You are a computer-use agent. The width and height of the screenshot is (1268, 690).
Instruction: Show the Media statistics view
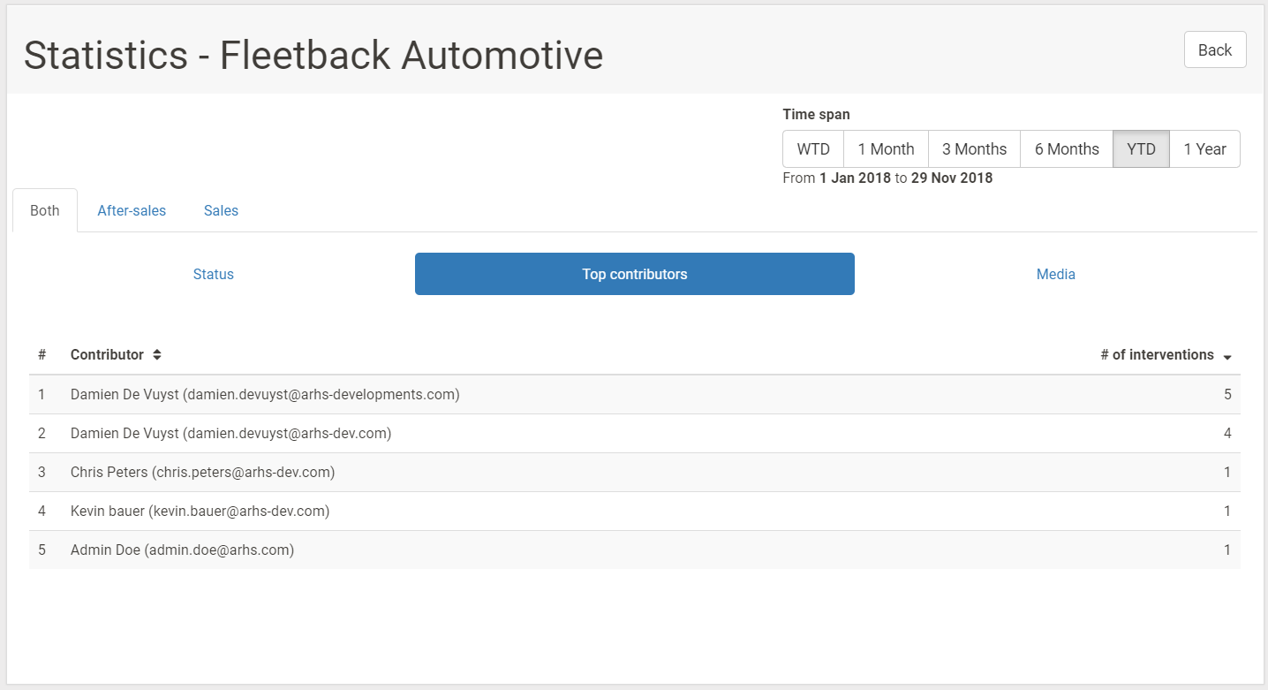1055,274
